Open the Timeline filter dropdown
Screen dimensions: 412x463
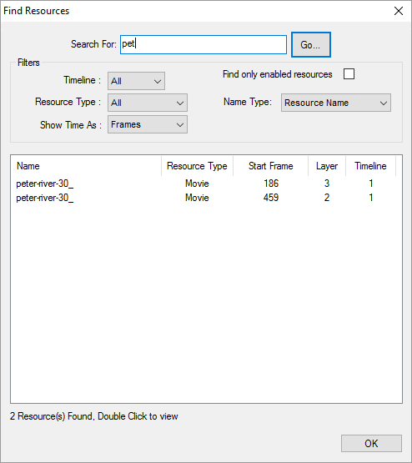click(x=136, y=81)
